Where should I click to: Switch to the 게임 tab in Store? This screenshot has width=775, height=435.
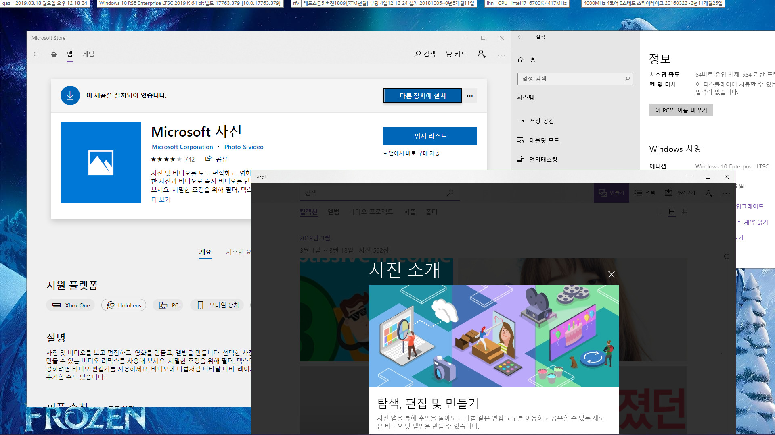point(88,54)
